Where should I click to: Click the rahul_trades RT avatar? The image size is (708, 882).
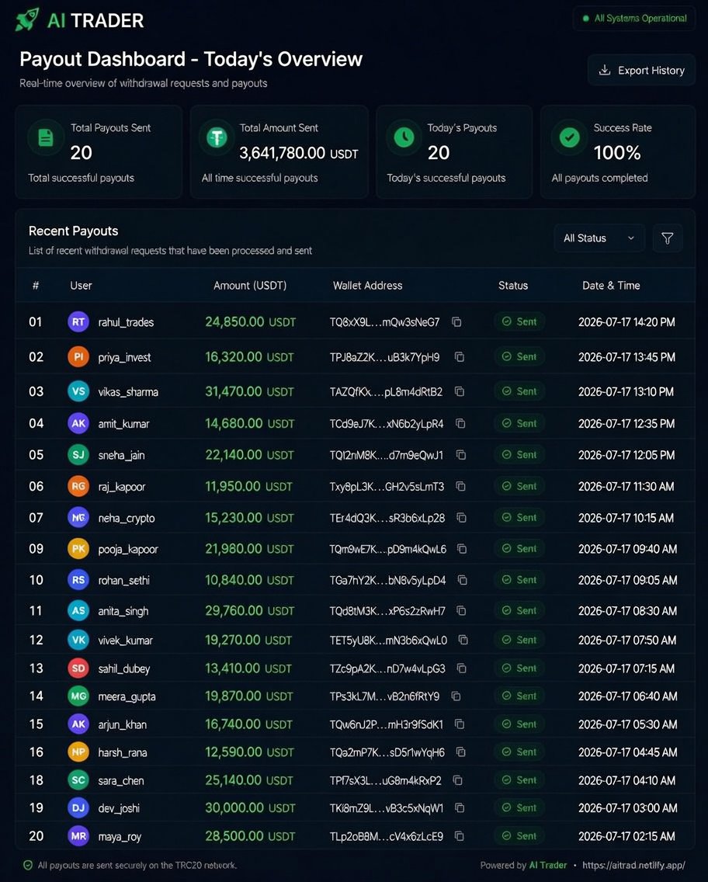click(x=78, y=321)
